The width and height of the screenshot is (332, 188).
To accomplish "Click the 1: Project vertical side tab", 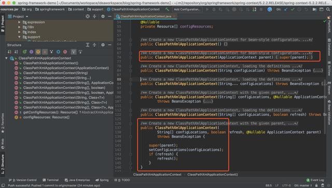I will point(3,24).
